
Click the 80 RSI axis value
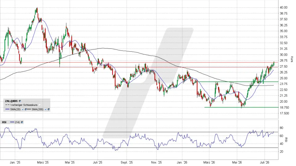282,128
